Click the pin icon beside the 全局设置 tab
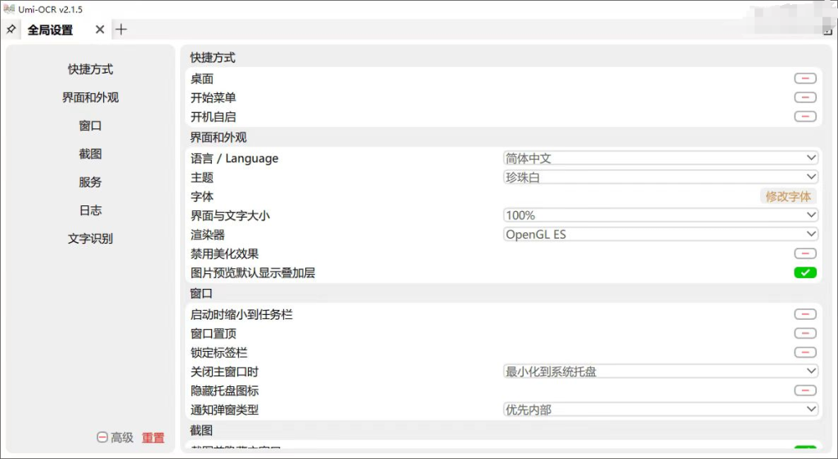This screenshot has height=459, width=838. pos(11,29)
